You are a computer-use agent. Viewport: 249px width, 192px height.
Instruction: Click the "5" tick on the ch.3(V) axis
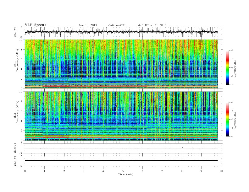pos(22,143)
